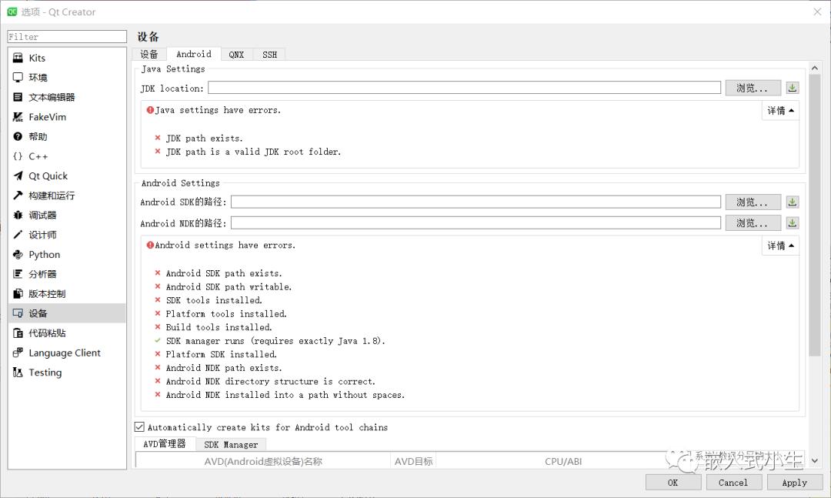Click the scrollbar down arrow
Image resolution: width=831 pixels, height=498 pixels.
(x=815, y=461)
